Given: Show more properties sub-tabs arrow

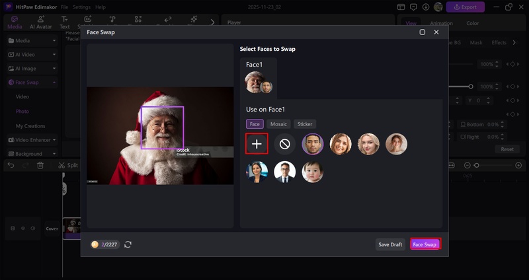Looking at the screenshot, I should tap(514, 42).
